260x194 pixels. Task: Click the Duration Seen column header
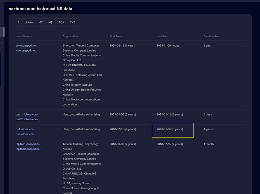pos(212,36)
